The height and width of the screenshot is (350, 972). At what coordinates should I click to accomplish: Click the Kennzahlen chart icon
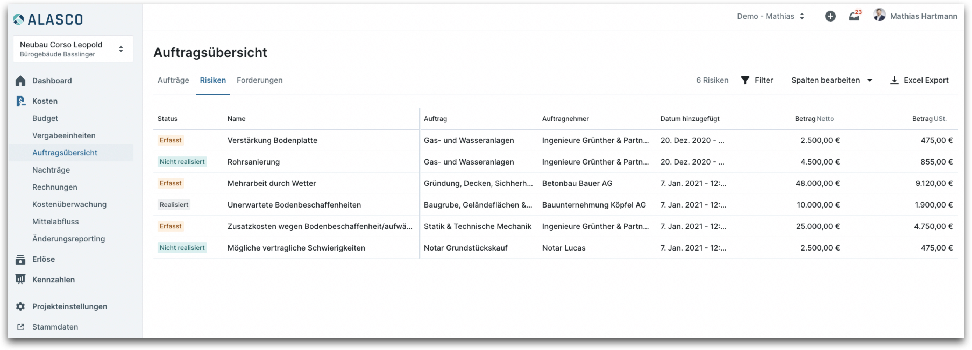tap(20, 280)
